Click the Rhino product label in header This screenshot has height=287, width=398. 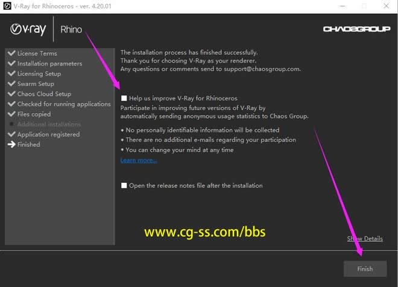(x=71, y=29)
